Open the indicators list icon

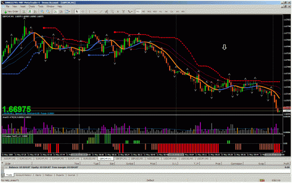point(66,12)
